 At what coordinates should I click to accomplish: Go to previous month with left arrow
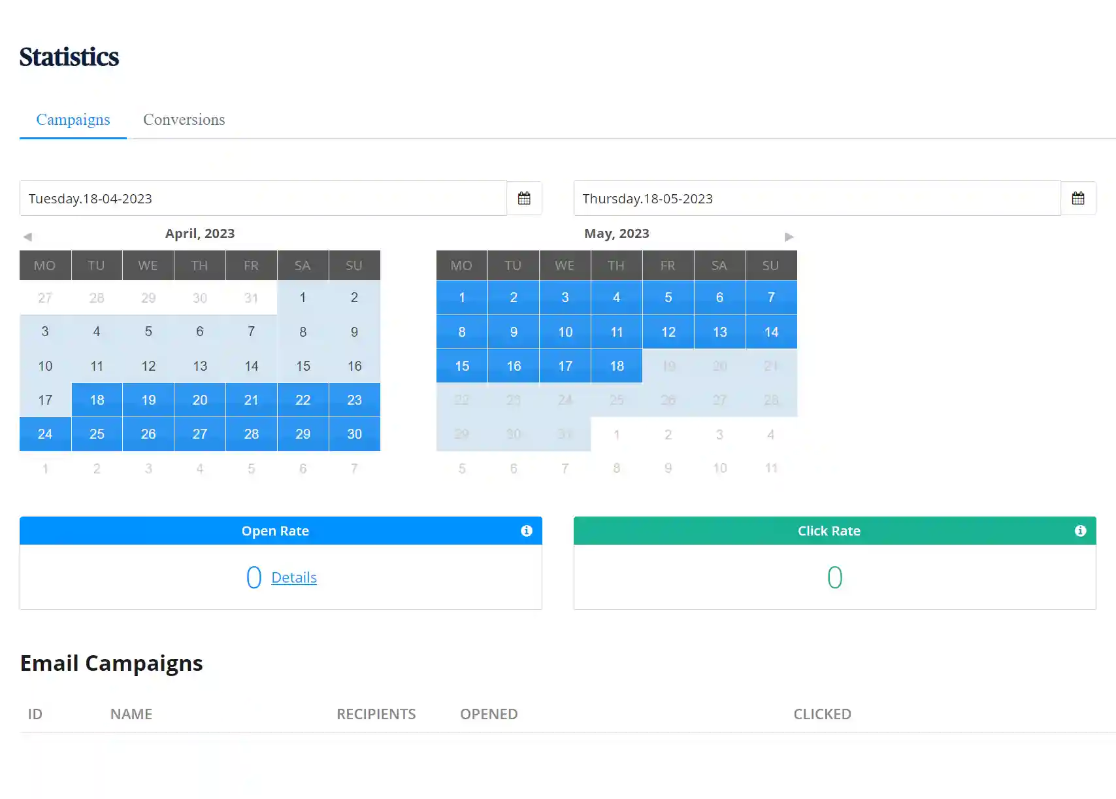coord(27,237)
